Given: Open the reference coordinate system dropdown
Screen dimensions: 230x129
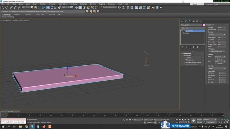Looking at the screenshot, I should tap(65, 7).
